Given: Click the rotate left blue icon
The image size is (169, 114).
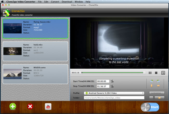Looking at the screenshot, I should pyautogui.click(x=152, y=81).
